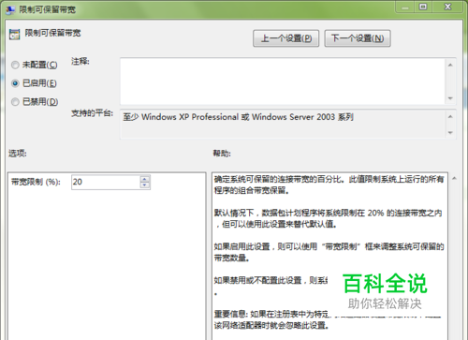Select the 已启用(E) radio button
This screenshot has height=340, width=468.
point(15,83)
